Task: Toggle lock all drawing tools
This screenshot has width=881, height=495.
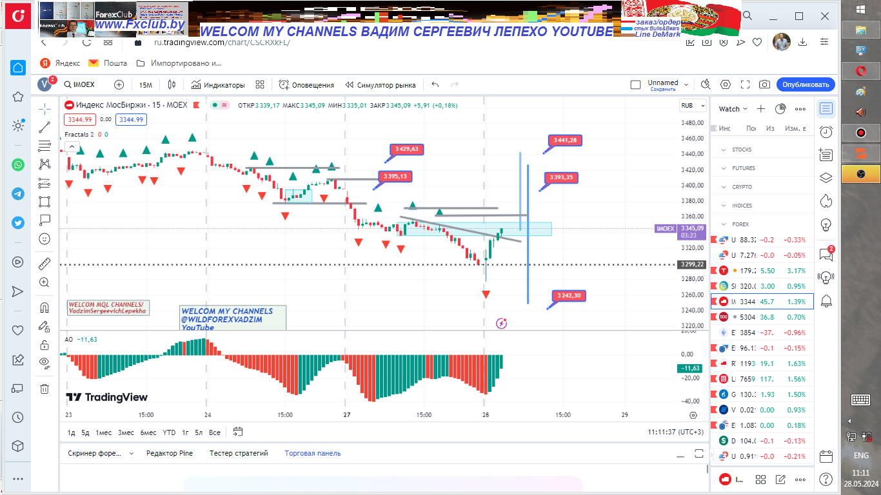Action: click(x=45, y=345)
